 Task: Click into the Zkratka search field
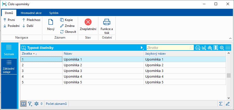pyautogui.click(x=168, y=48)
